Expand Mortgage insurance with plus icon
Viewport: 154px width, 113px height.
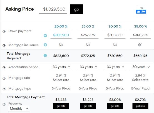(45, 45)
